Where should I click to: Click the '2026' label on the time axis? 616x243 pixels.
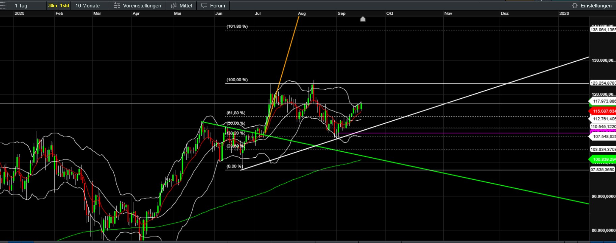[564, 13]
